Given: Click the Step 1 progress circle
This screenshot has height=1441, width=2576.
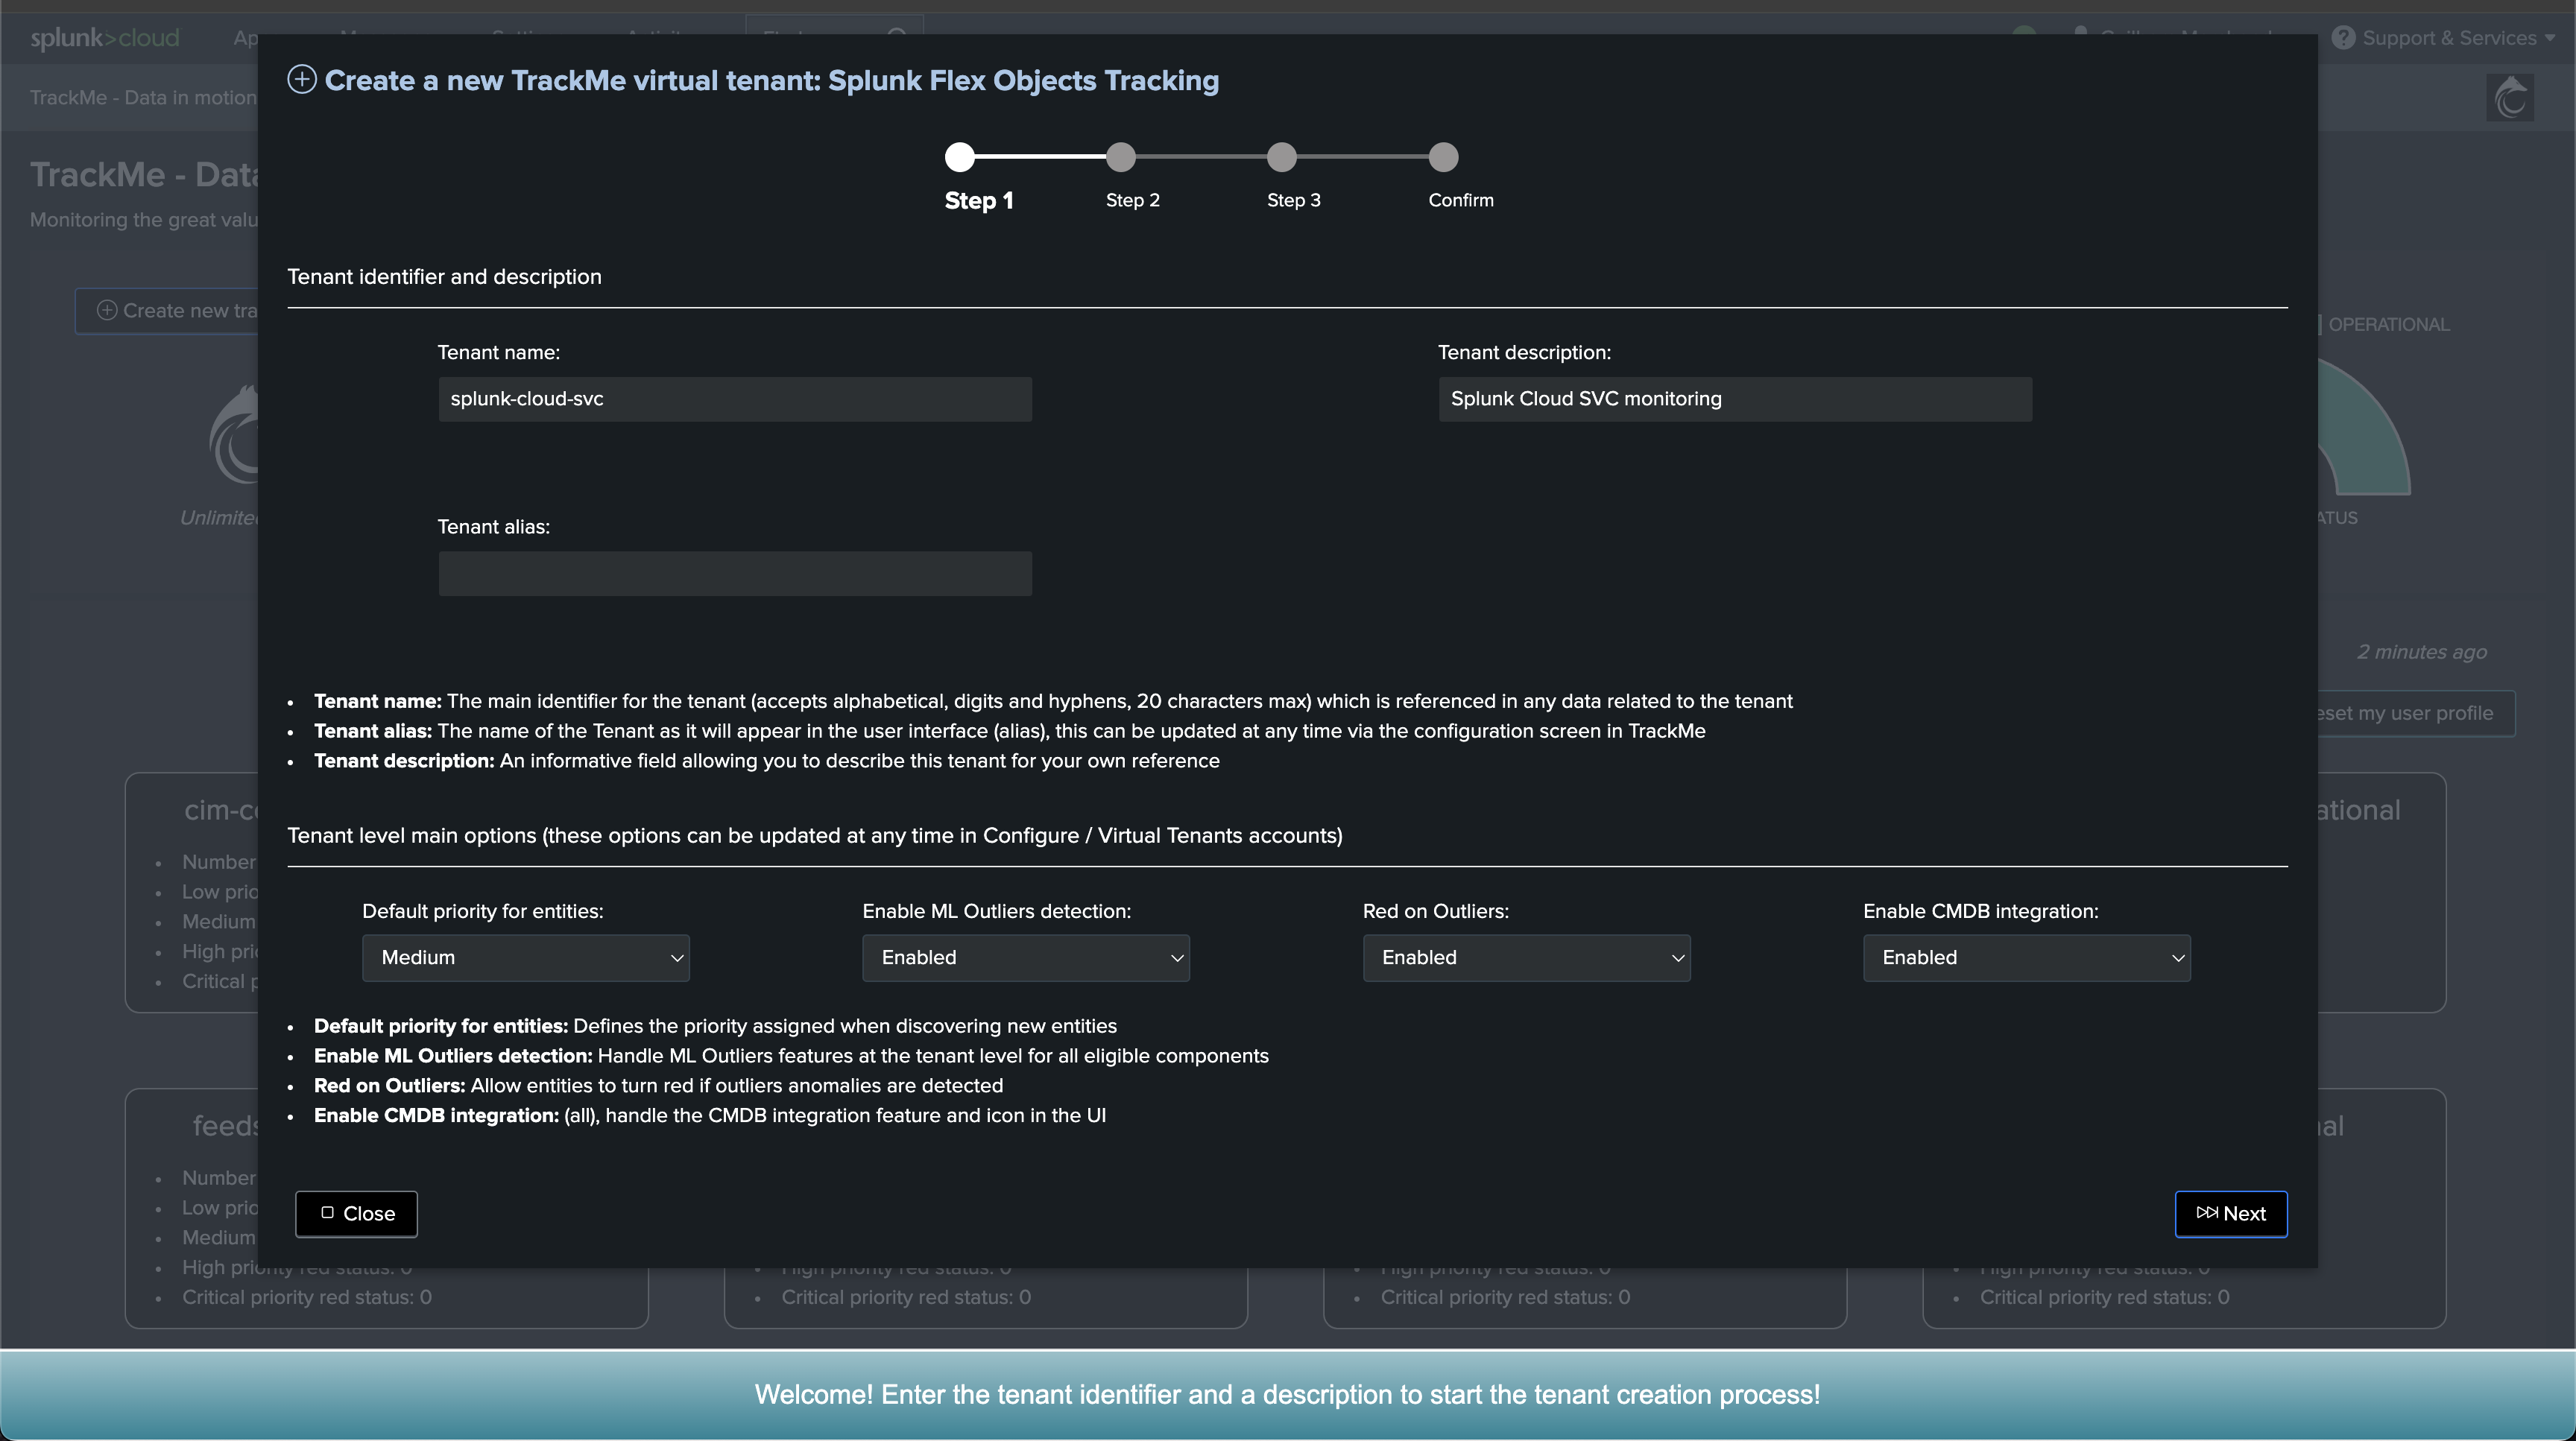Looking at the screenshot, I should coord(959,157).
